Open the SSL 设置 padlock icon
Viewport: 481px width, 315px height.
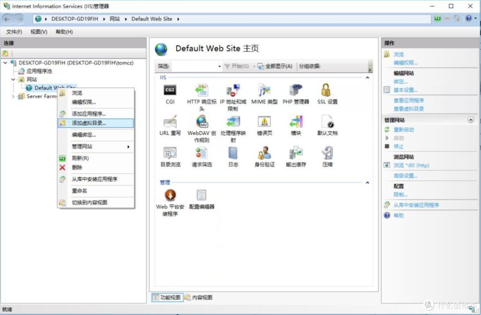[x=327, y=91]
